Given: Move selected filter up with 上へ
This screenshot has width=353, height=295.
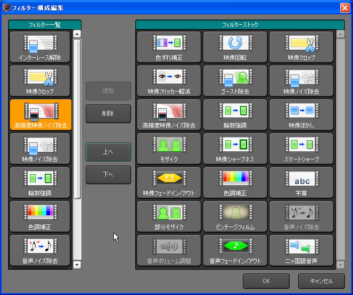Looking at the screenshot, I should pyautogui.click(x=108, y=152).
